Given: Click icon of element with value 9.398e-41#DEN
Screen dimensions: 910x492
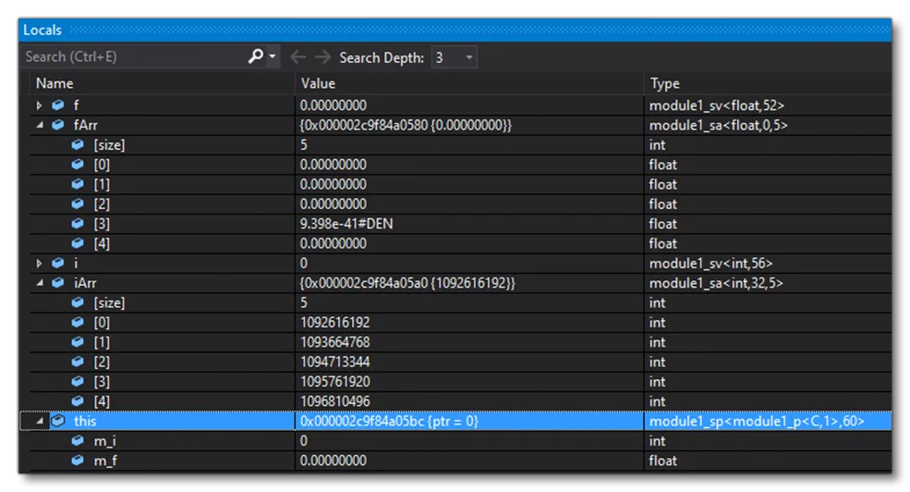Looking at the screenshot, I should 78,224.
